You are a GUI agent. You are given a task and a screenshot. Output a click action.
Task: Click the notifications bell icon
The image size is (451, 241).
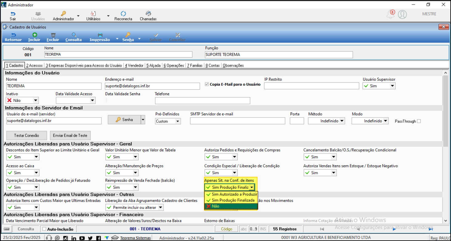click(391, 14)
